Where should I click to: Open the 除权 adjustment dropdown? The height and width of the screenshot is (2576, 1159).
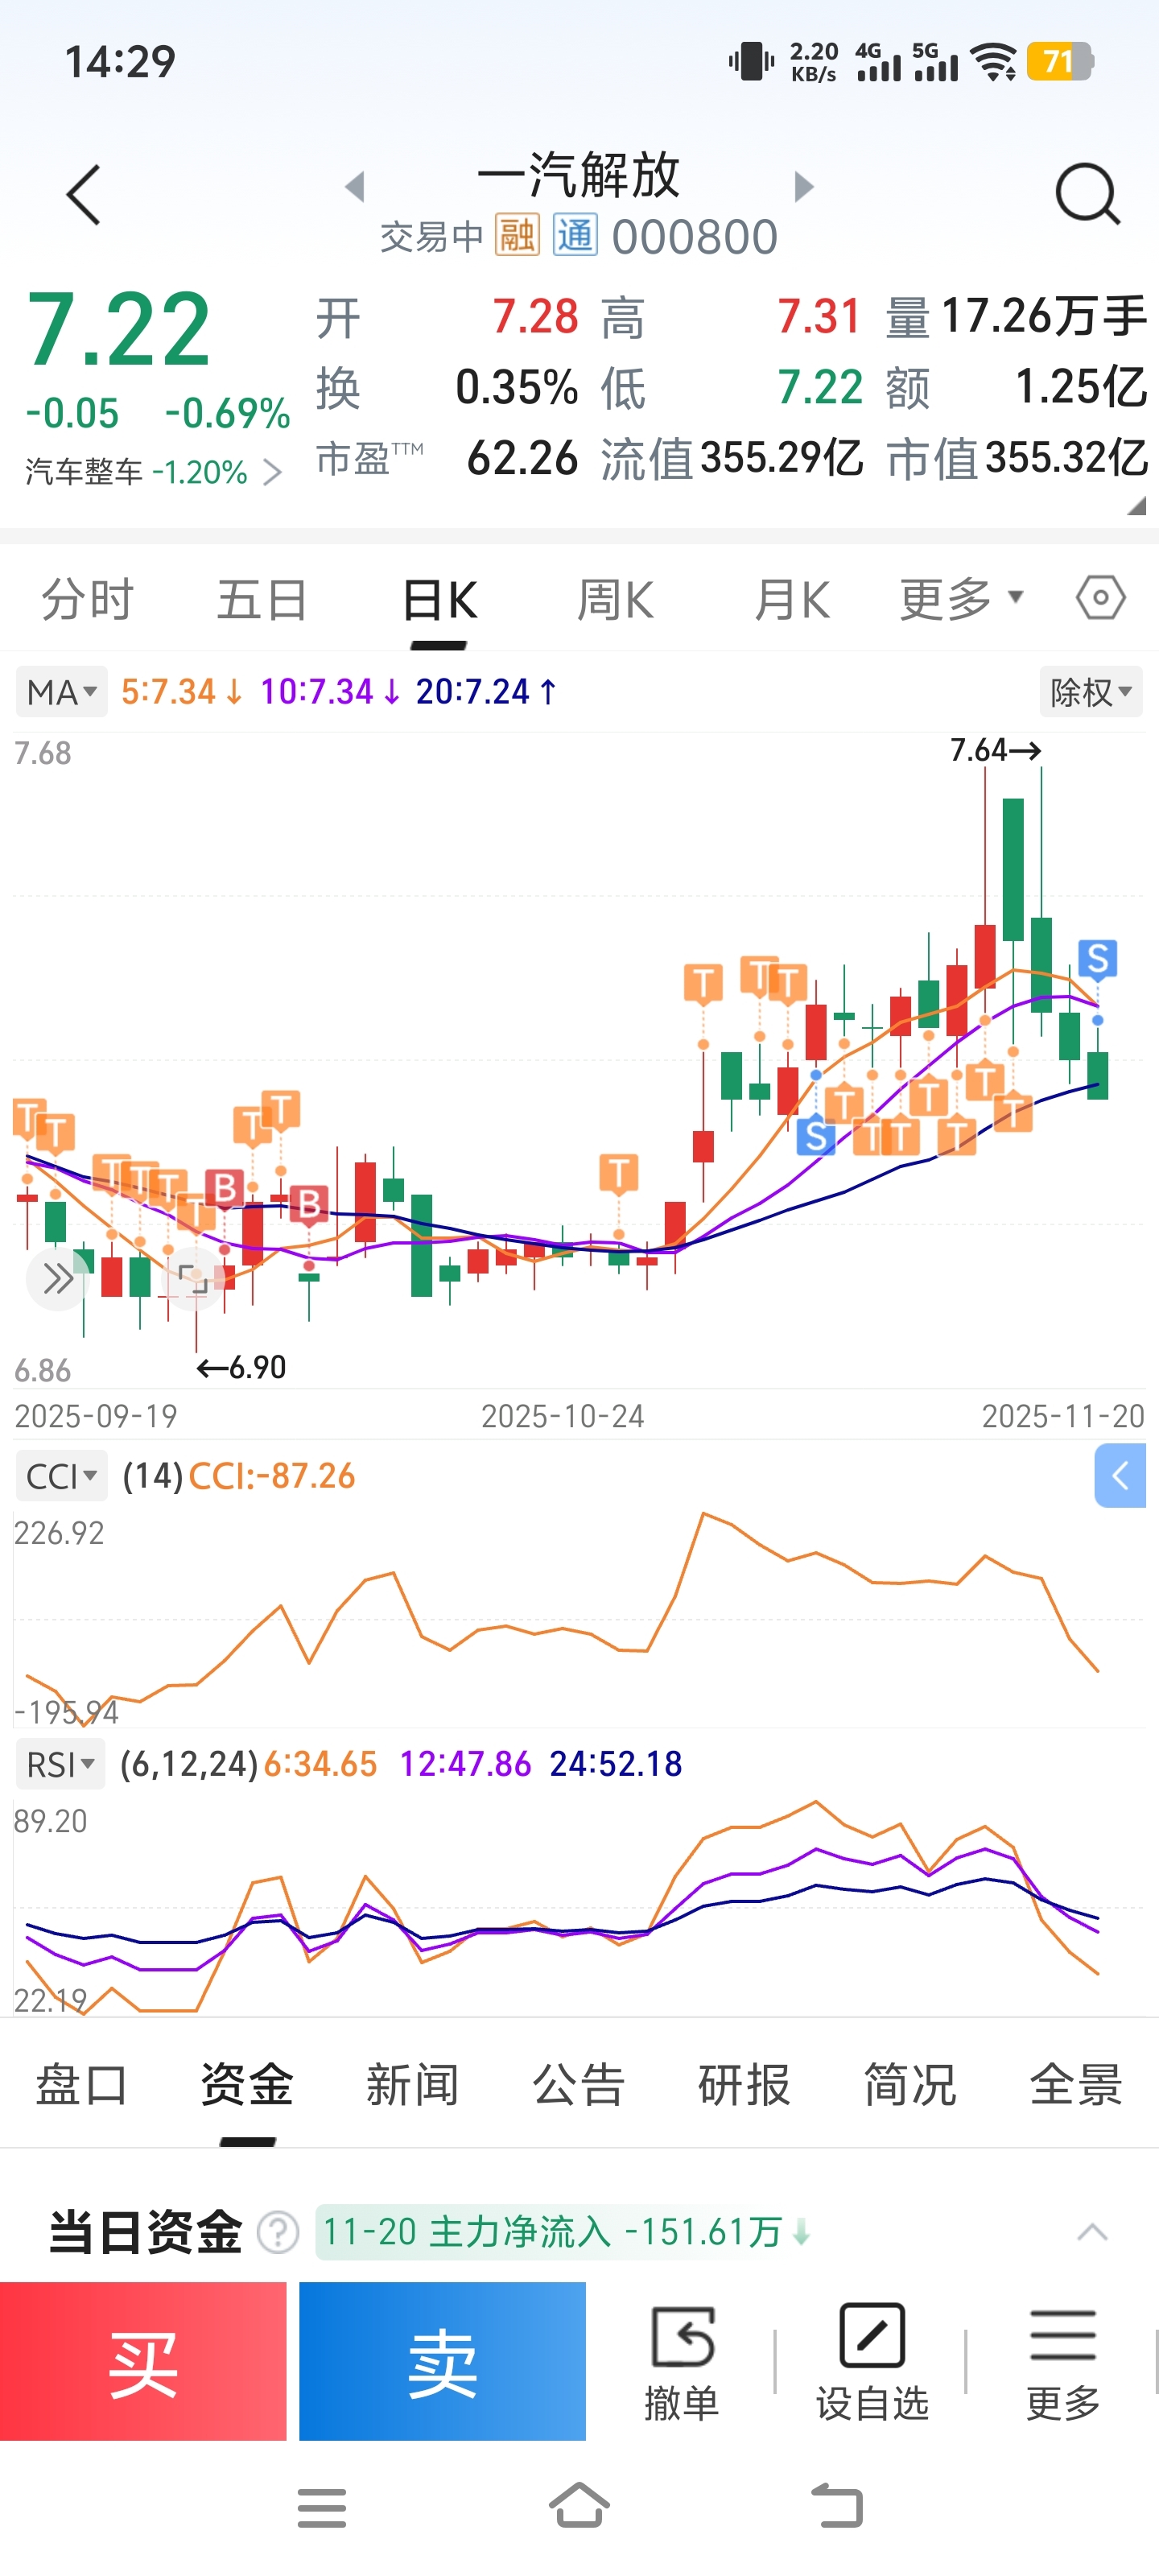1091,692
